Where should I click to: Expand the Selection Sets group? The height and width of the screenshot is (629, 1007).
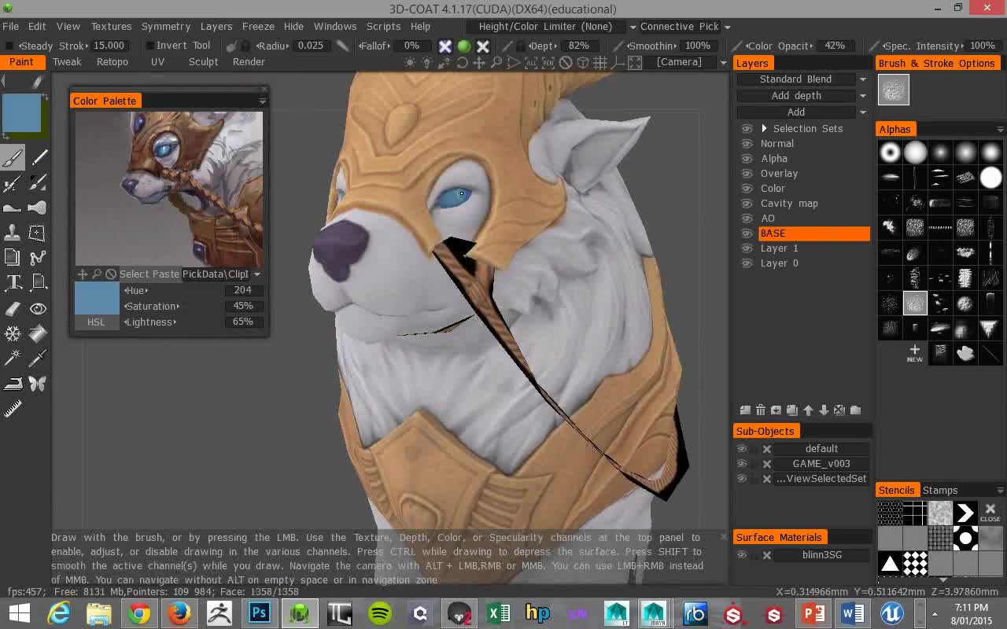(763, 128)
